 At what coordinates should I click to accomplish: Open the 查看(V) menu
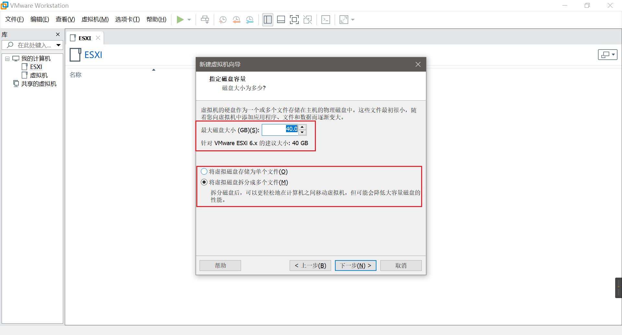(x=65, y=19)
